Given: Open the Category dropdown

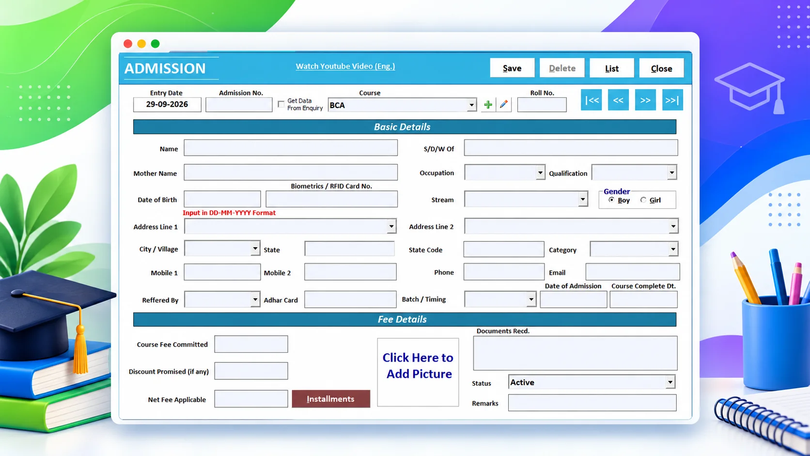Looking at the screenshot, I should (673, 249).
